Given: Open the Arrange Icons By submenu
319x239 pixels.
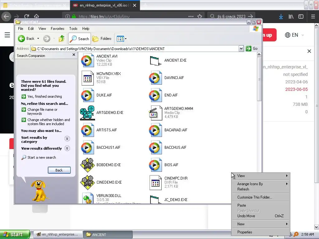Looking at the screenshot, I should (261, 184).
